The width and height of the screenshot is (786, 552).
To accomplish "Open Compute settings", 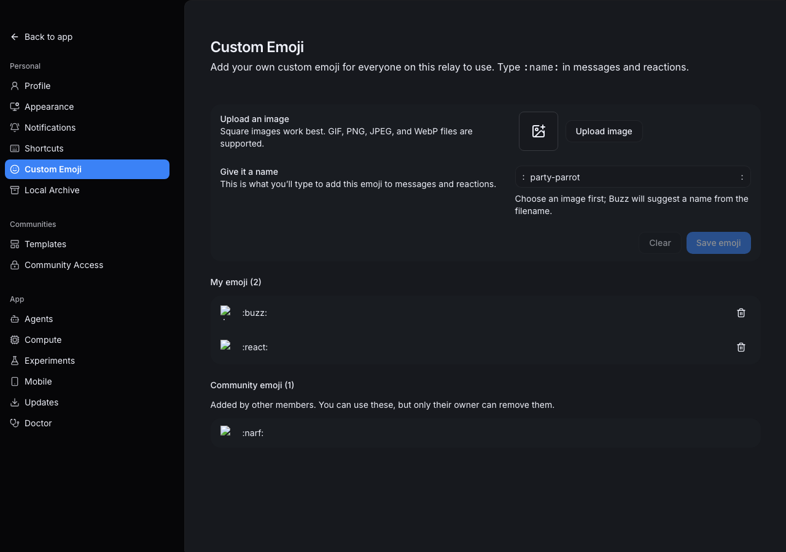I will (87, 340).
